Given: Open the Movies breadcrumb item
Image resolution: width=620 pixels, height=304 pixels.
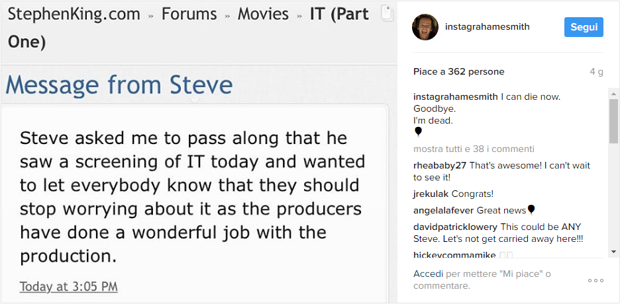Looking at the screenshot, I should (x=263, y=14).
